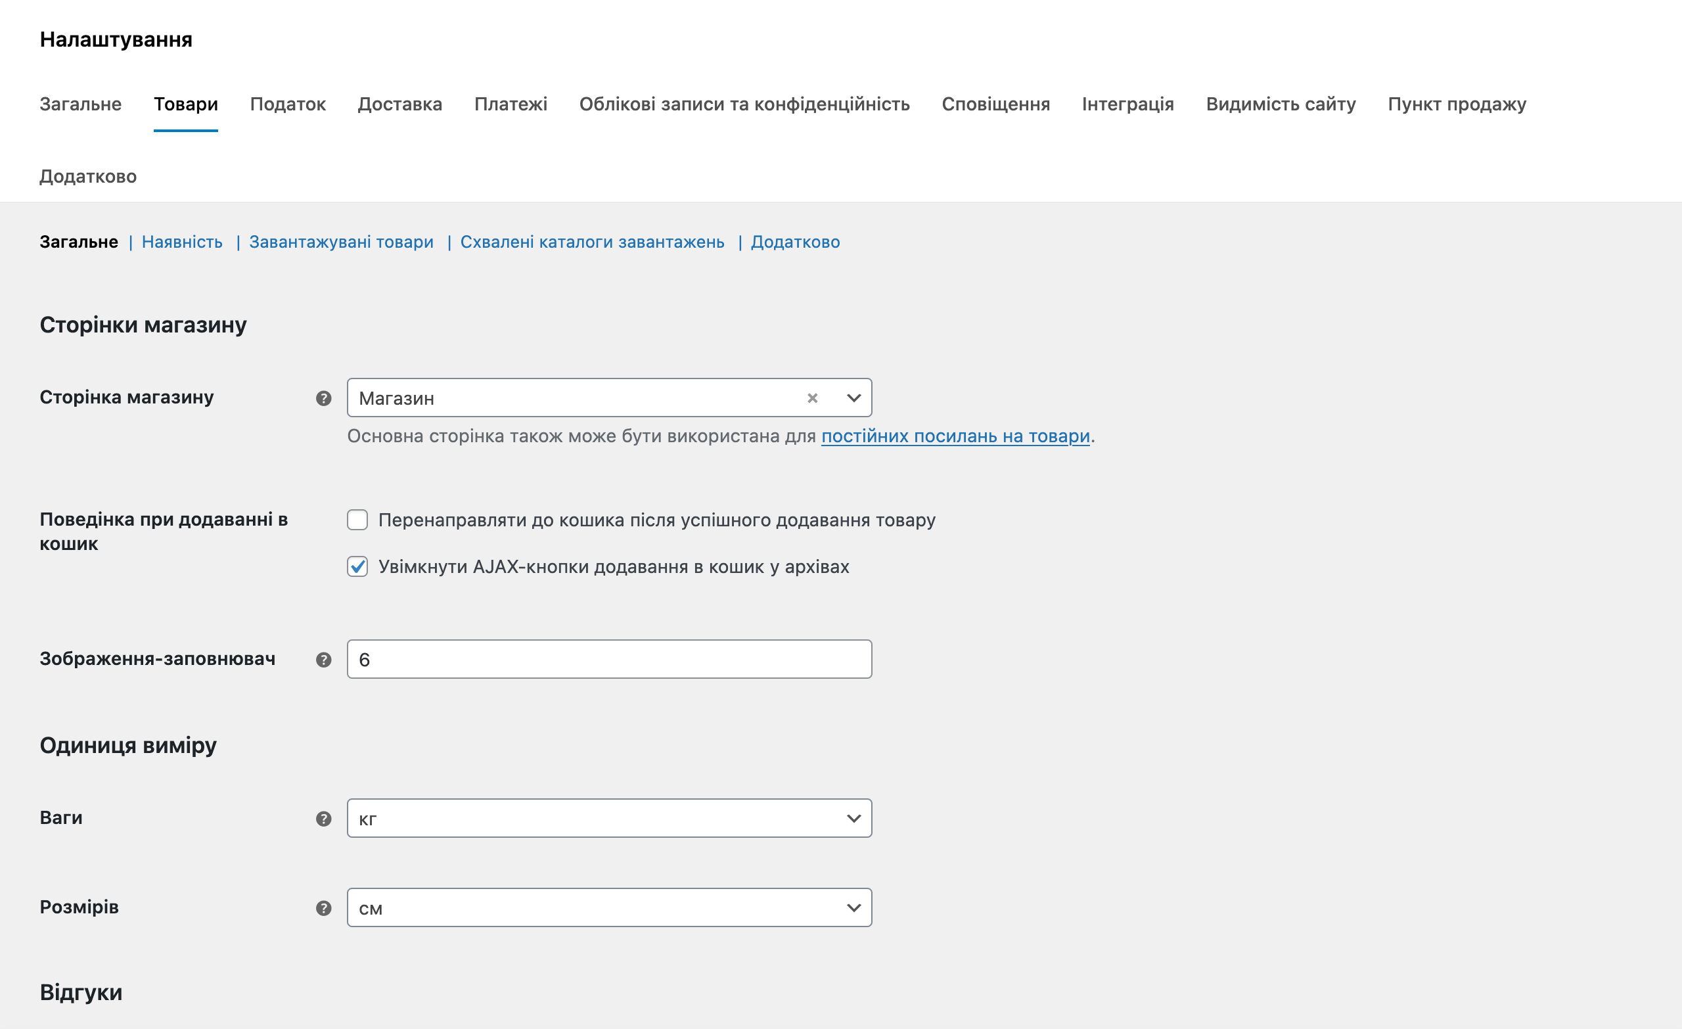The image size is (1682, 1029).
Task: Open Схвалені каталоги завантажень section
Action: (x=593, y=242)
